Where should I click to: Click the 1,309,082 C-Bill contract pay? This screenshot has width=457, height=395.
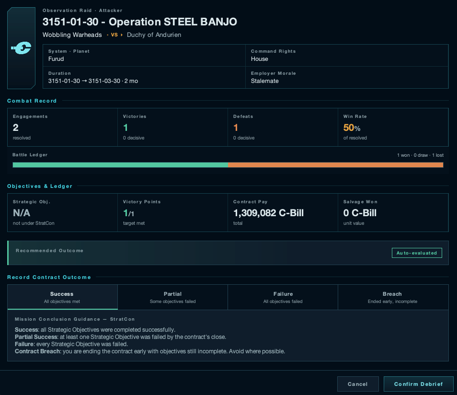(268, 213)
